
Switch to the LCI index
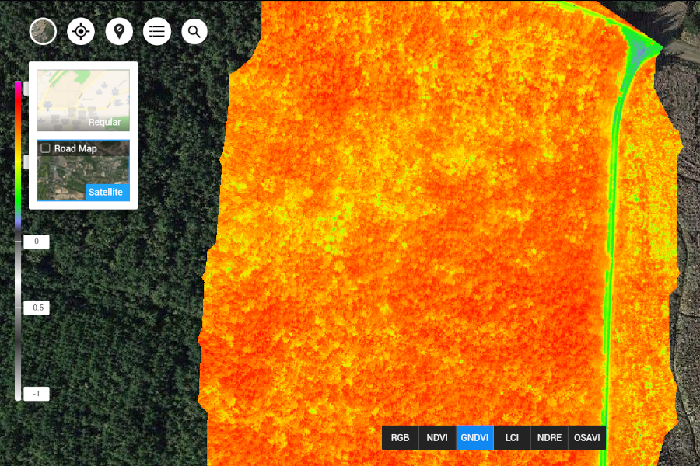(511, 437)
